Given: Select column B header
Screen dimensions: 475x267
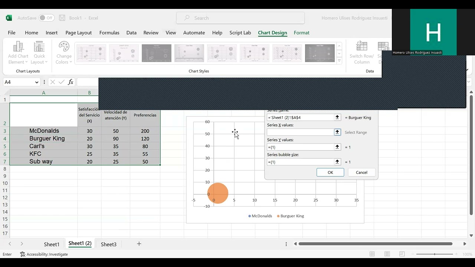Looking at the screenshot, I should click(x=89, y=93).
